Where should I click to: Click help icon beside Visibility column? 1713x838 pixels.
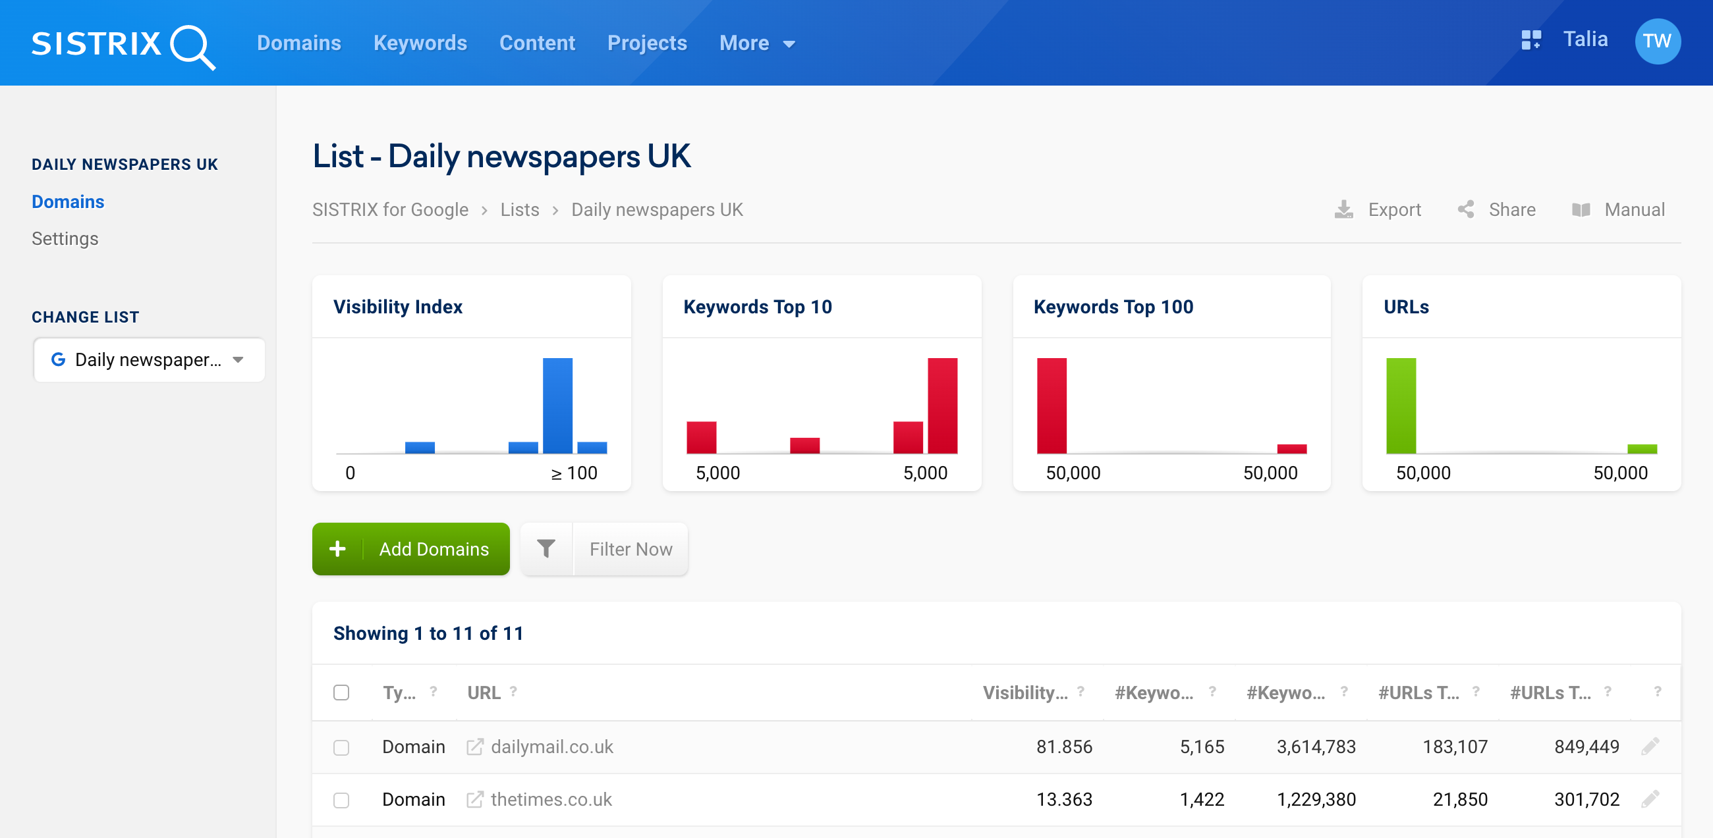tap(1081, 691)
